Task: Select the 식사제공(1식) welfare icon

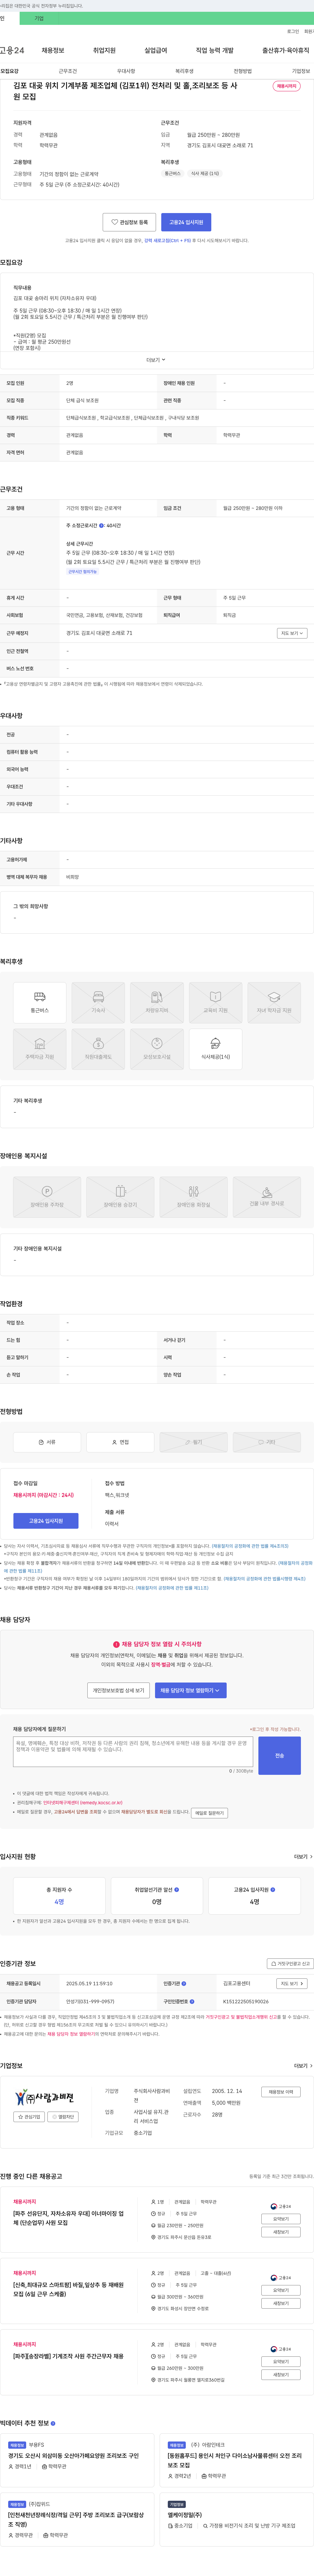Action: click(x=215, y=1049)
